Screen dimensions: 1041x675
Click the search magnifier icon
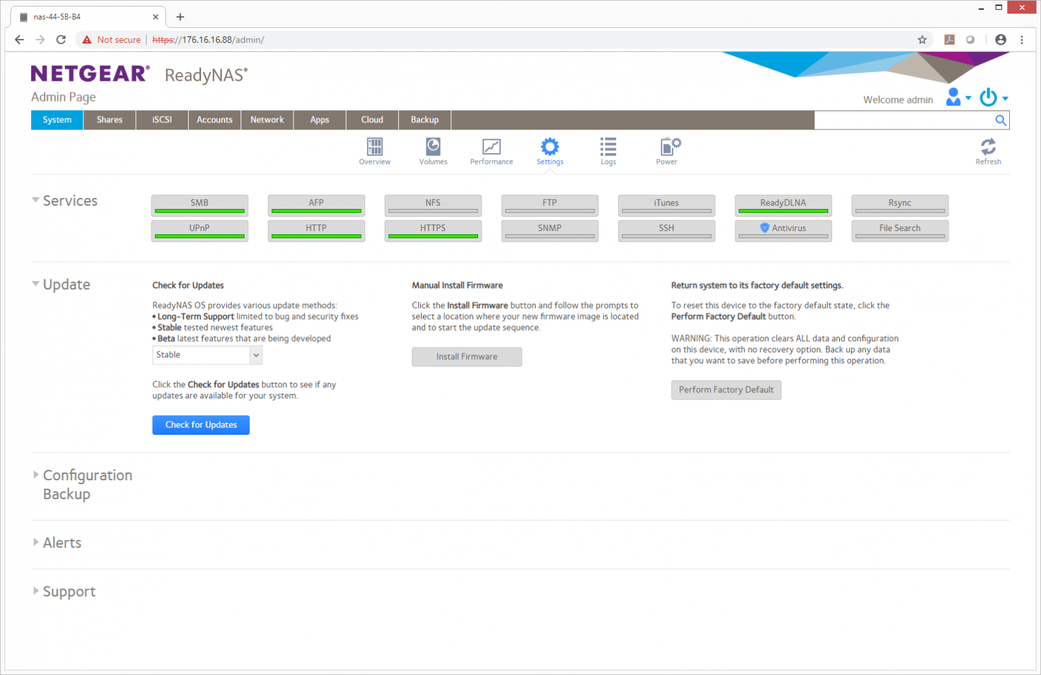point(1001,120)
